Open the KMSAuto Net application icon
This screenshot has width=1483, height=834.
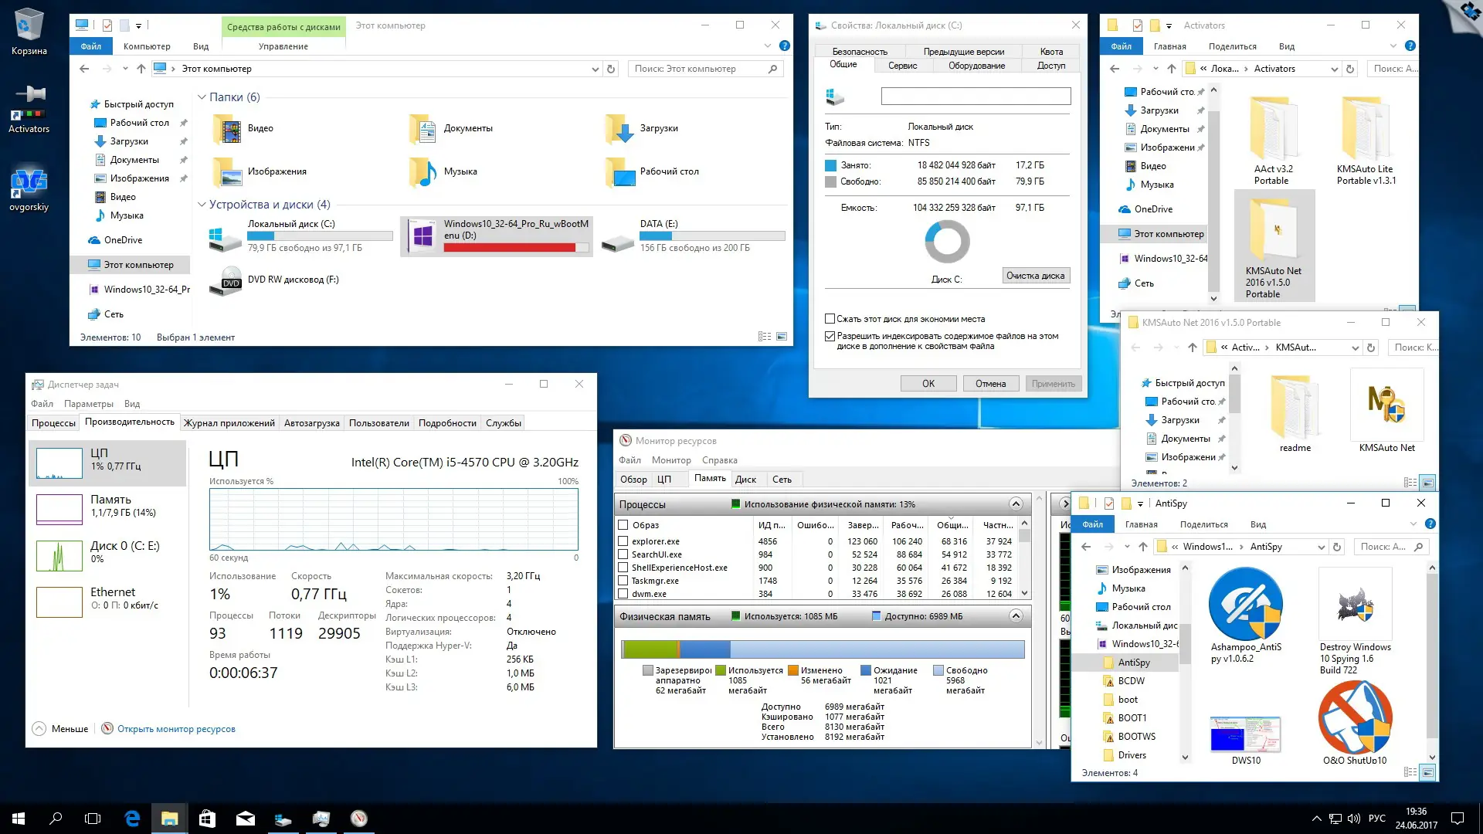[x=1386, y=405]
